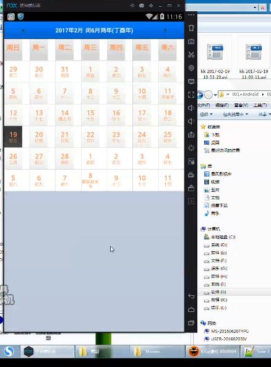Toggle fullscreen in Nox sidebar
Screen dimensions: 271x367
click(x=191, y=95)
